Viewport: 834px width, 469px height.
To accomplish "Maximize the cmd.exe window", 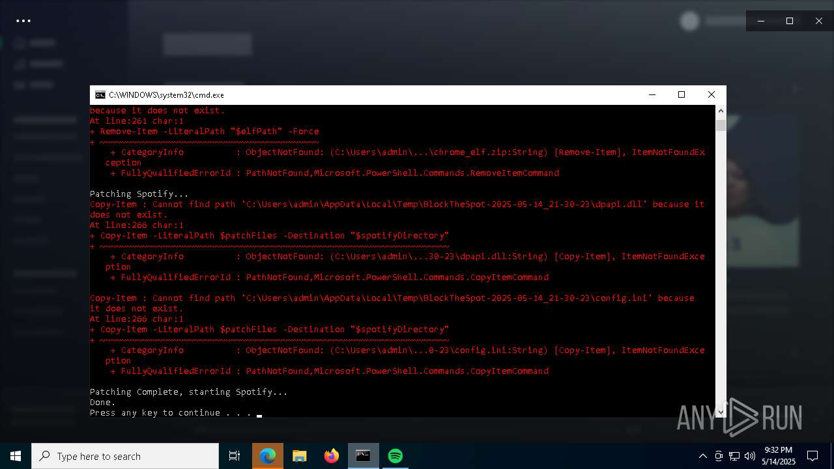I will (682, 95).
